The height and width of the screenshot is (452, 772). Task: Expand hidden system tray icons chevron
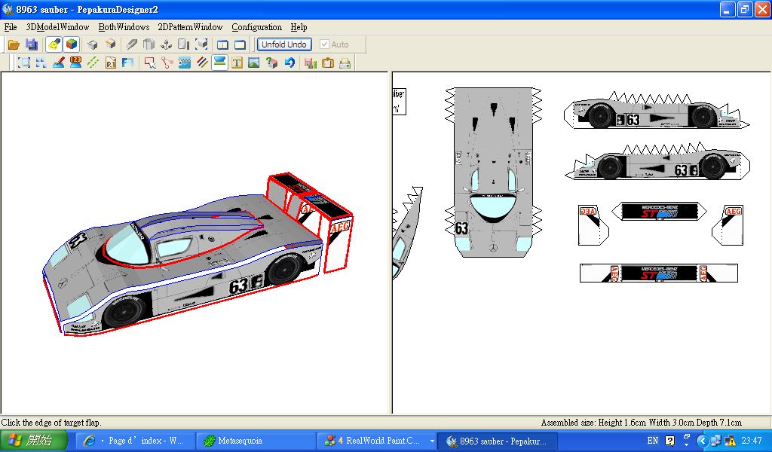[x=703, y=441]
